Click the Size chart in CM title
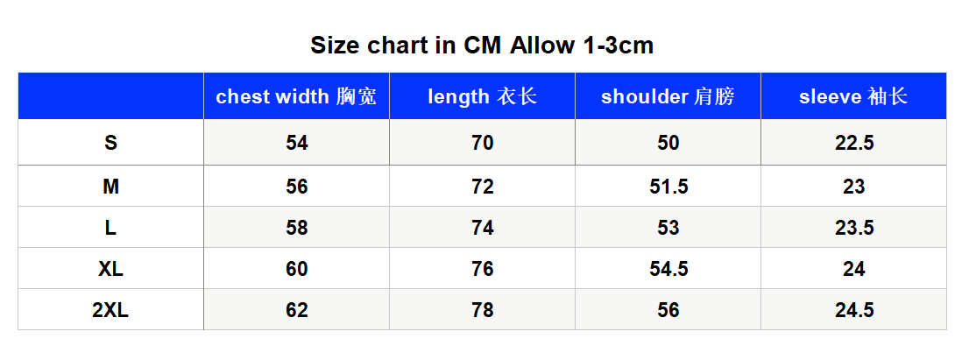The width and height of the screenshot is (969, 353). (x=482, y=46)
